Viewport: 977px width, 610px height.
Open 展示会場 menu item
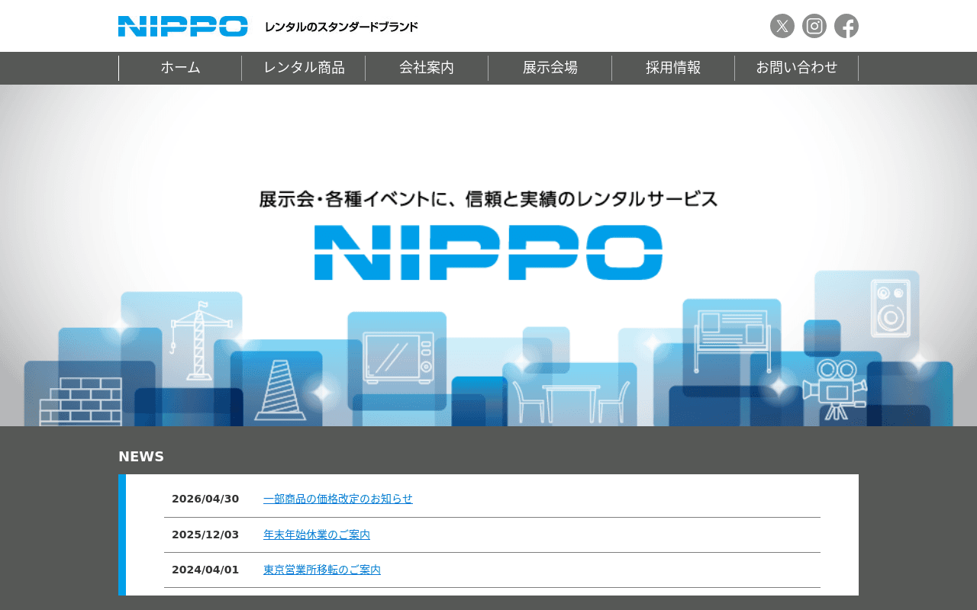click(x=550, y=68)
